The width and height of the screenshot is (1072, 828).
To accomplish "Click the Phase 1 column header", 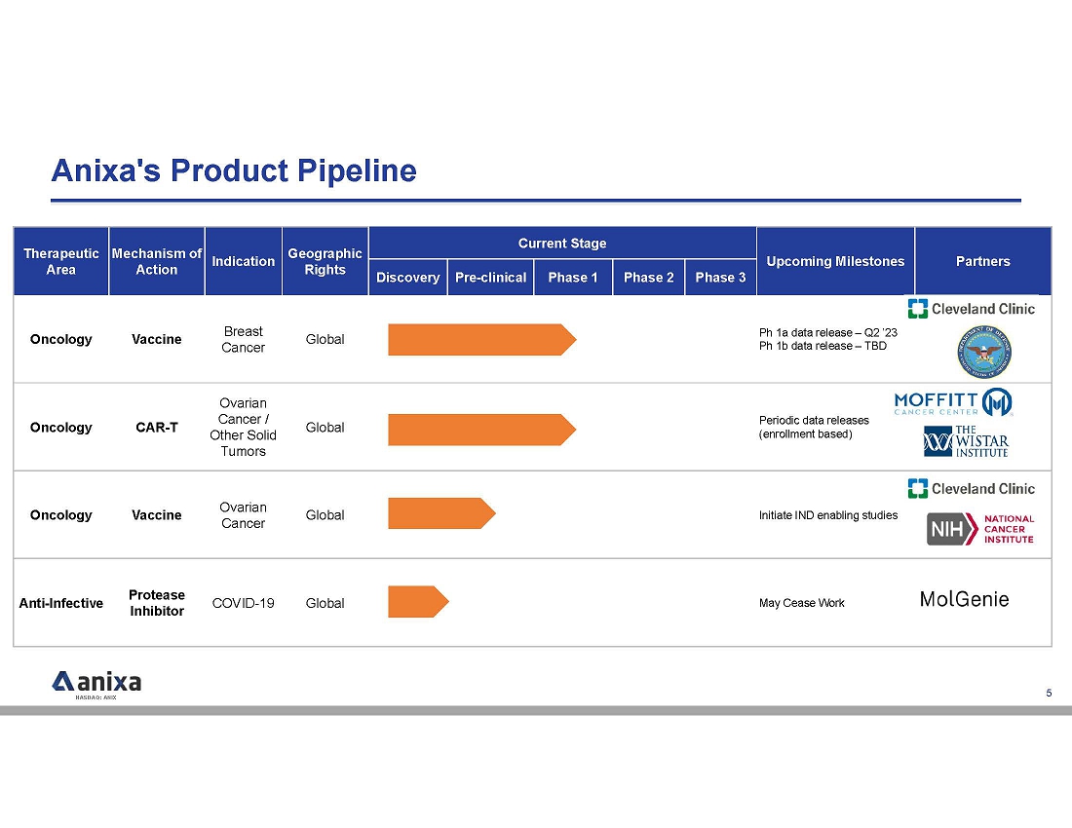I will (x=573, y=278).
